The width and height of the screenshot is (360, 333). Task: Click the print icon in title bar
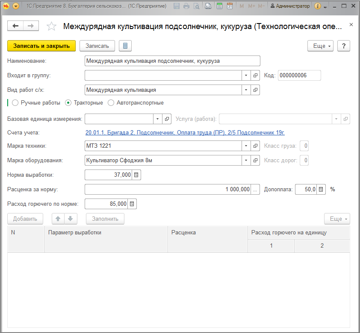(186, 6)
